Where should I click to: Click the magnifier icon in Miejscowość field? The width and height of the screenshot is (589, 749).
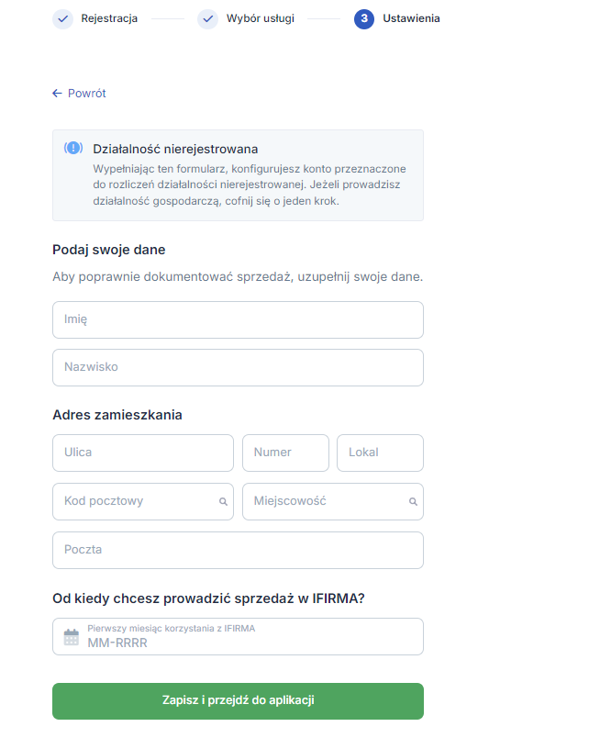click(413, 502)
